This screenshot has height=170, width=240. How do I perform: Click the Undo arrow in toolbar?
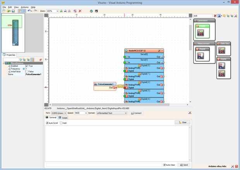click(29, 11)
